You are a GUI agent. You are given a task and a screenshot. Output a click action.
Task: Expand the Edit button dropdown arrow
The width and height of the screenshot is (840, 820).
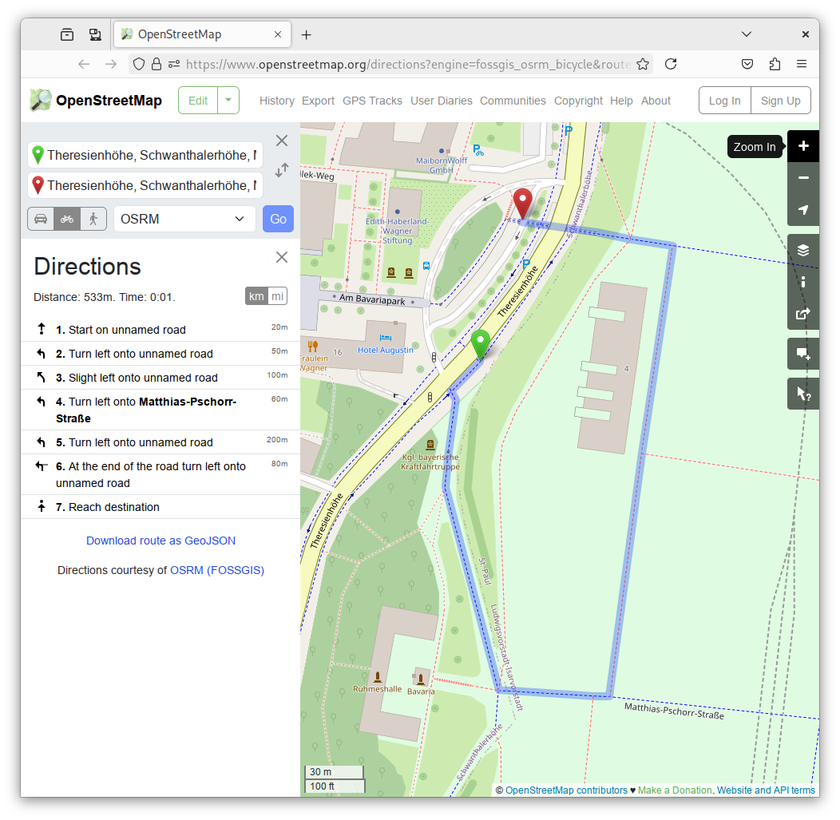[x=228, y=101]
